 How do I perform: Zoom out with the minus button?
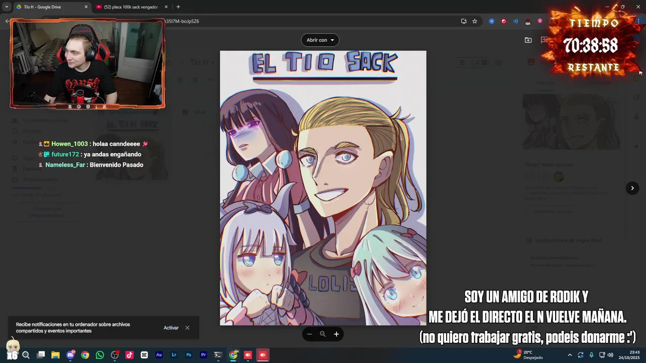click(309, 334)
